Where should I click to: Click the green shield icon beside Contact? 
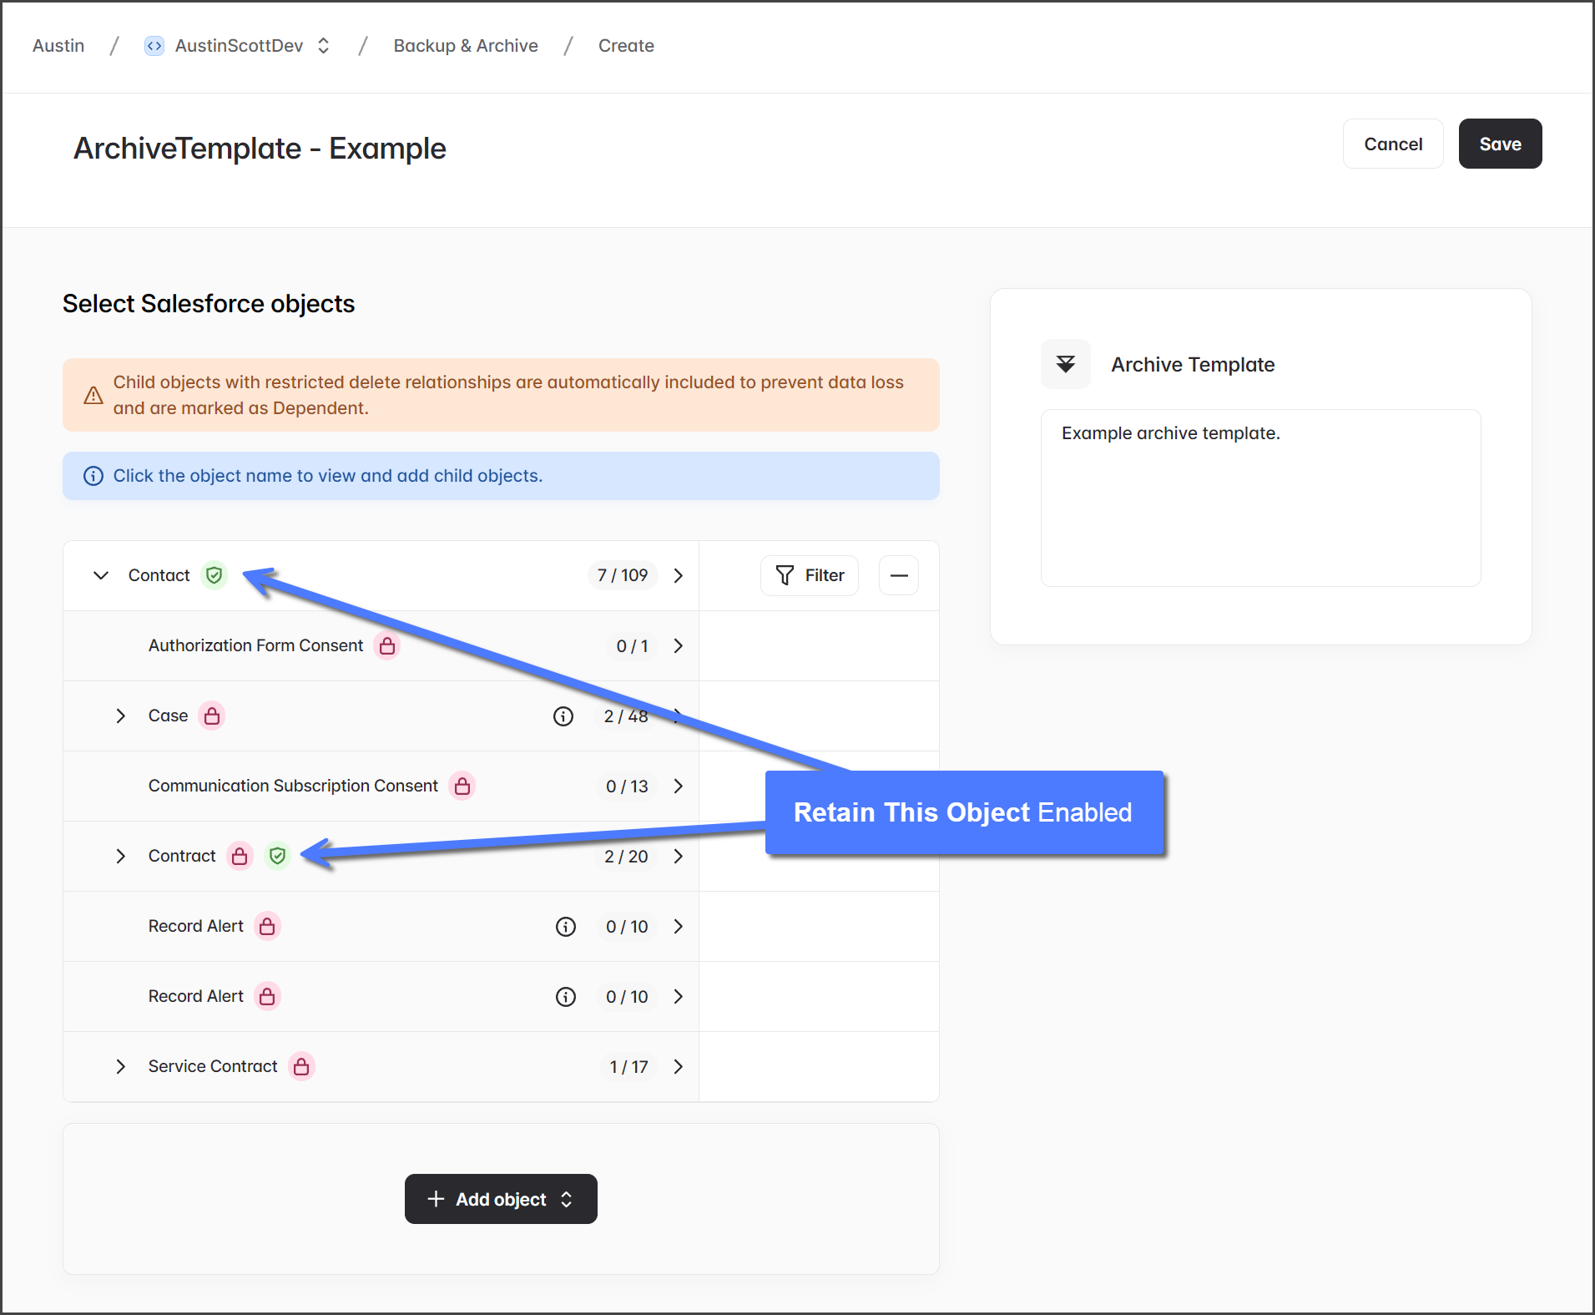click(x=215, y=575)
